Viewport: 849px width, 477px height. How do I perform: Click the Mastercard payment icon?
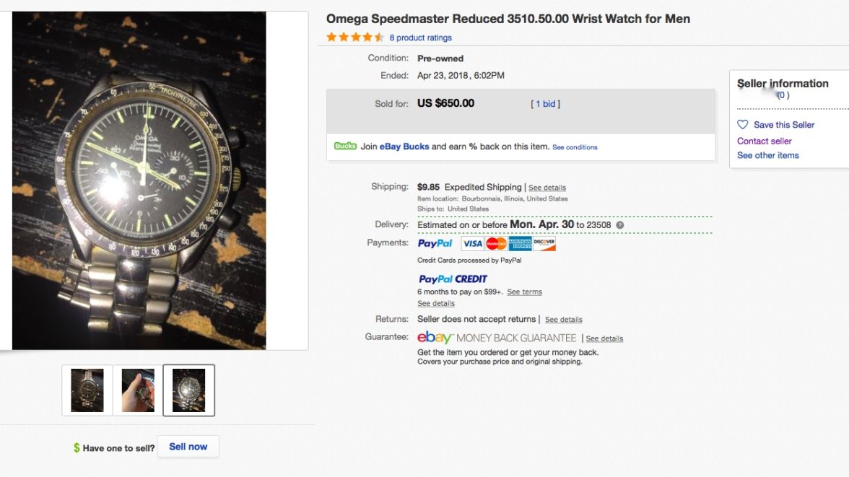(x=496, y=244)
